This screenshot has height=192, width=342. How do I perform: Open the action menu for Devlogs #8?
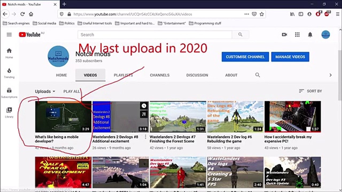point(146,137)
